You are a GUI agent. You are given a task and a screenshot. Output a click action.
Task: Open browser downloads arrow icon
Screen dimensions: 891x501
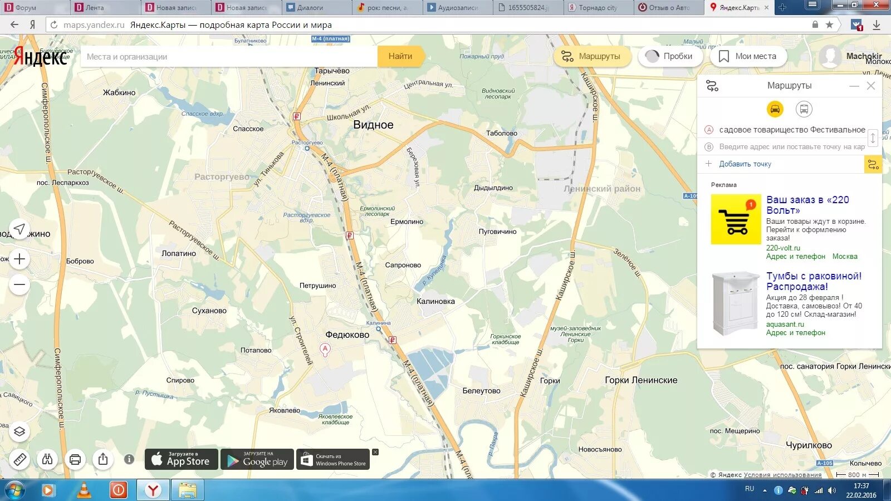pos(877,24)
